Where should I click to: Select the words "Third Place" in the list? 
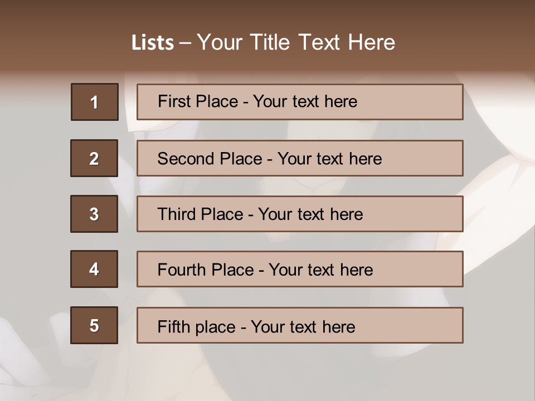tap(200, 214)
